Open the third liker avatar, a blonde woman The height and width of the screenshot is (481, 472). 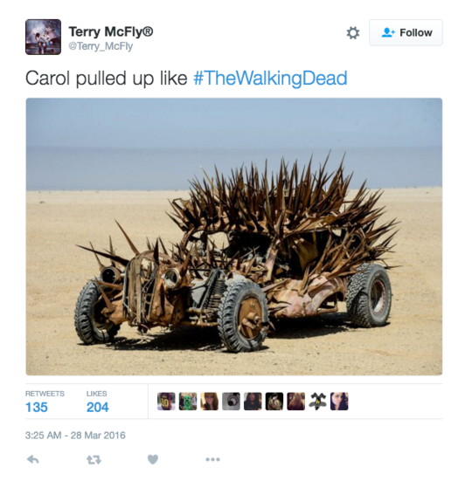click(x=210, y=402)
